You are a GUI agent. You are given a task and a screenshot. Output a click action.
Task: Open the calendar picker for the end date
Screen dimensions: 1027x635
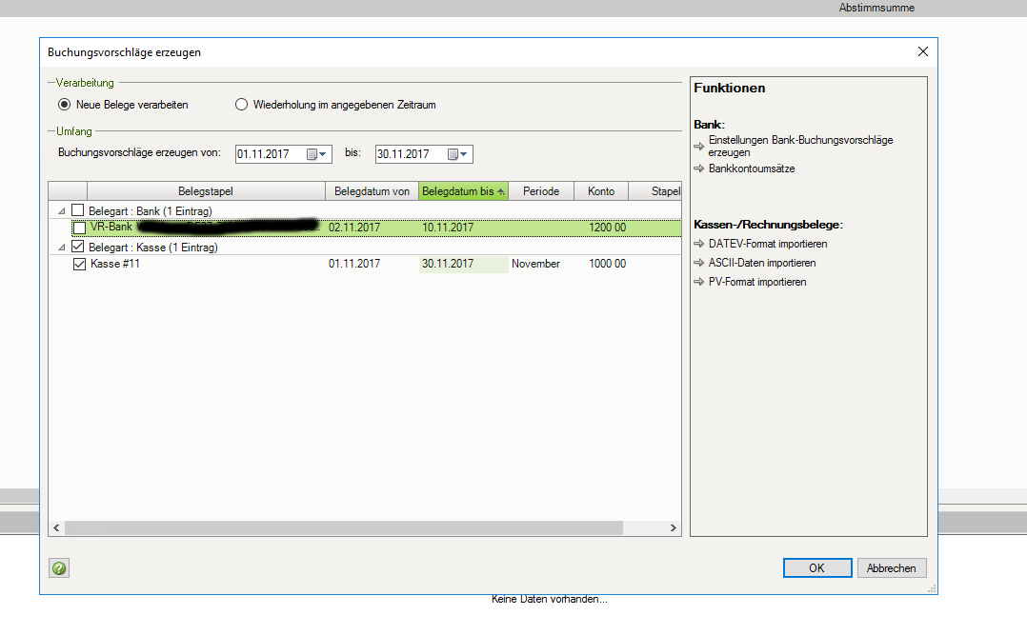point(454,153)
